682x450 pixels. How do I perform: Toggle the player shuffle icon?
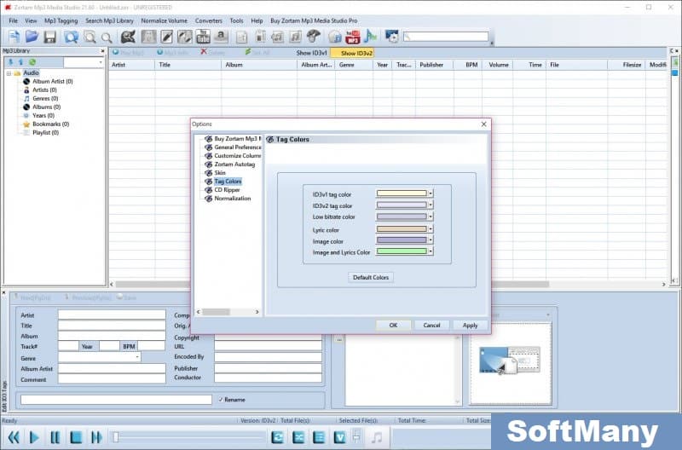click(298, 437)
